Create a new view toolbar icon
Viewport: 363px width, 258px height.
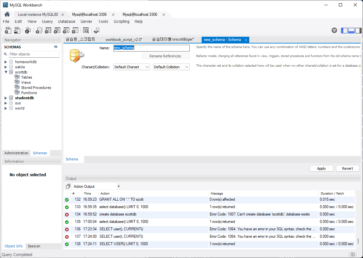[57, 30]
